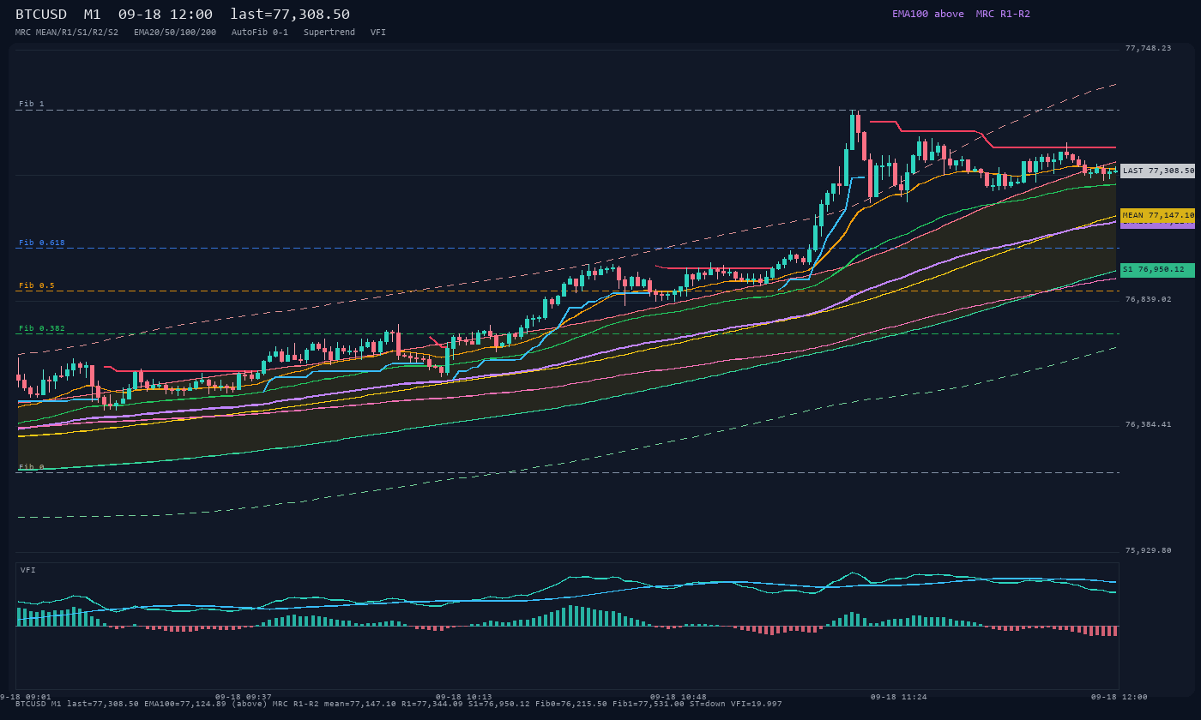The image size is (1201, 720).
Task: Click the "Fib 0.618" level label
Action: coord(42,243)
